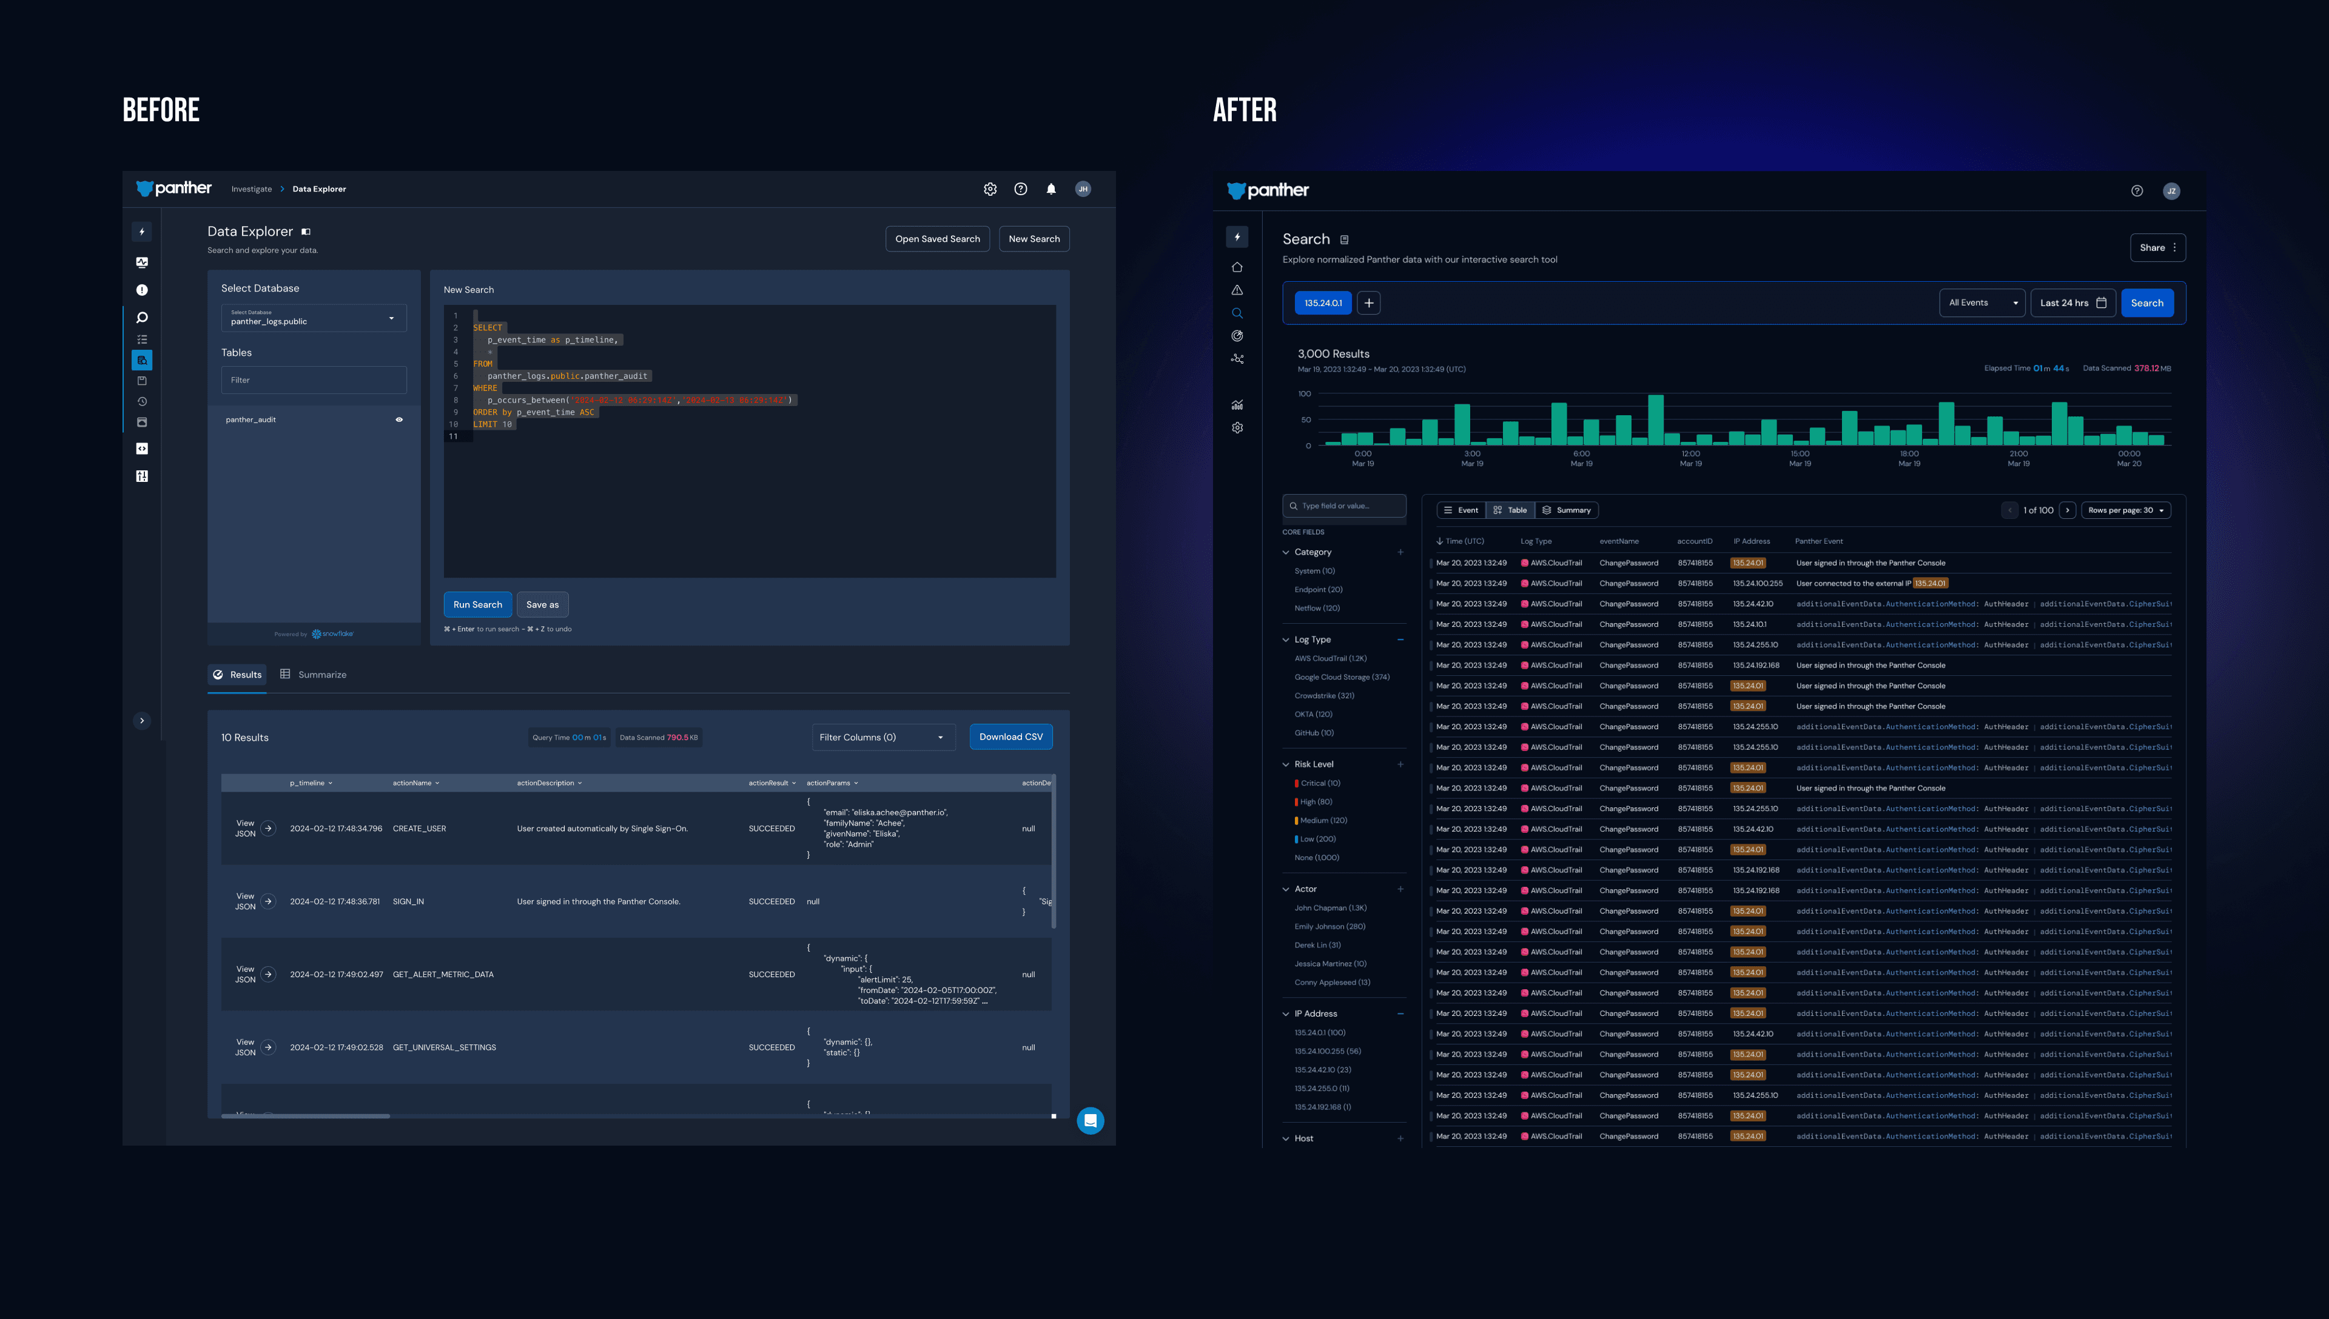Open the notifications bell icon
The height and width of the screenshot is (1319, 2329).
click(1050, 189)
